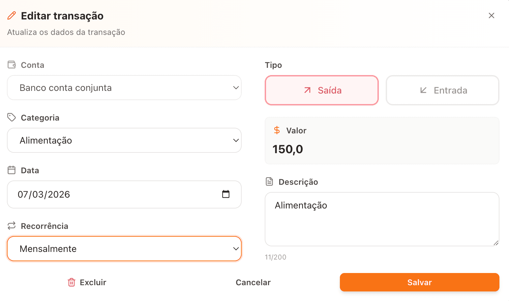
Task: Open the Conta dropdown showing Banco conta conjunta
Action: point(124,88)
